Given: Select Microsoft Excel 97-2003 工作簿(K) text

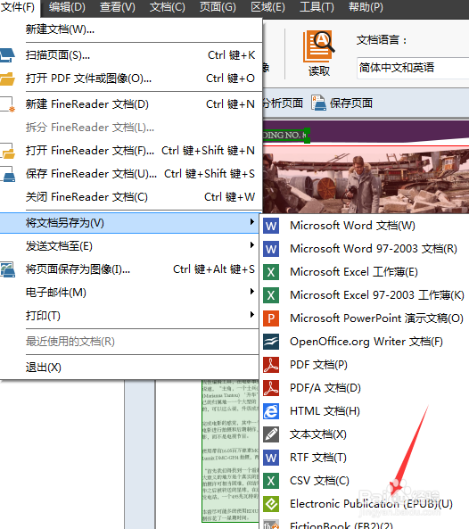Looking at the screenshot, I should [x=377, y=295].
